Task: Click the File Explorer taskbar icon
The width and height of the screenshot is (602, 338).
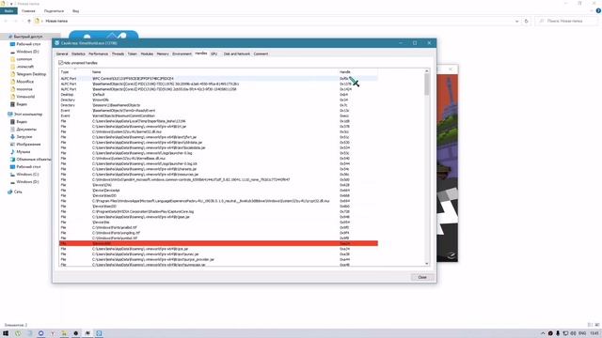Action: coord(64,333)
